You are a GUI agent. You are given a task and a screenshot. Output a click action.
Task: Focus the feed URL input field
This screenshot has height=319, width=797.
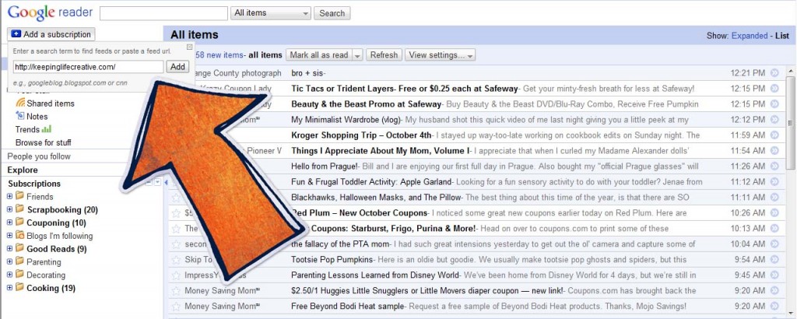89,67
